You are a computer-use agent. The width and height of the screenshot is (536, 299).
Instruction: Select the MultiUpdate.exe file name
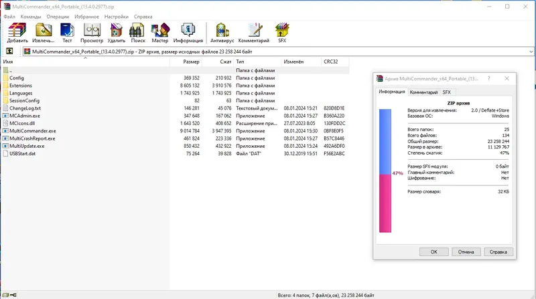coord(27,146)
